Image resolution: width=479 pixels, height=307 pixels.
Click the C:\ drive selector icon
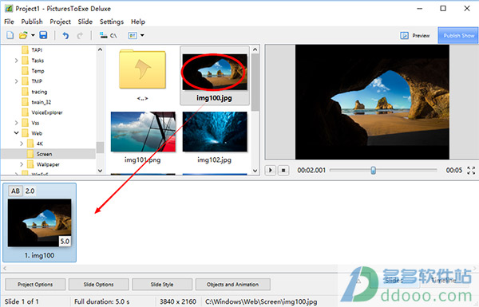[108, 36]
